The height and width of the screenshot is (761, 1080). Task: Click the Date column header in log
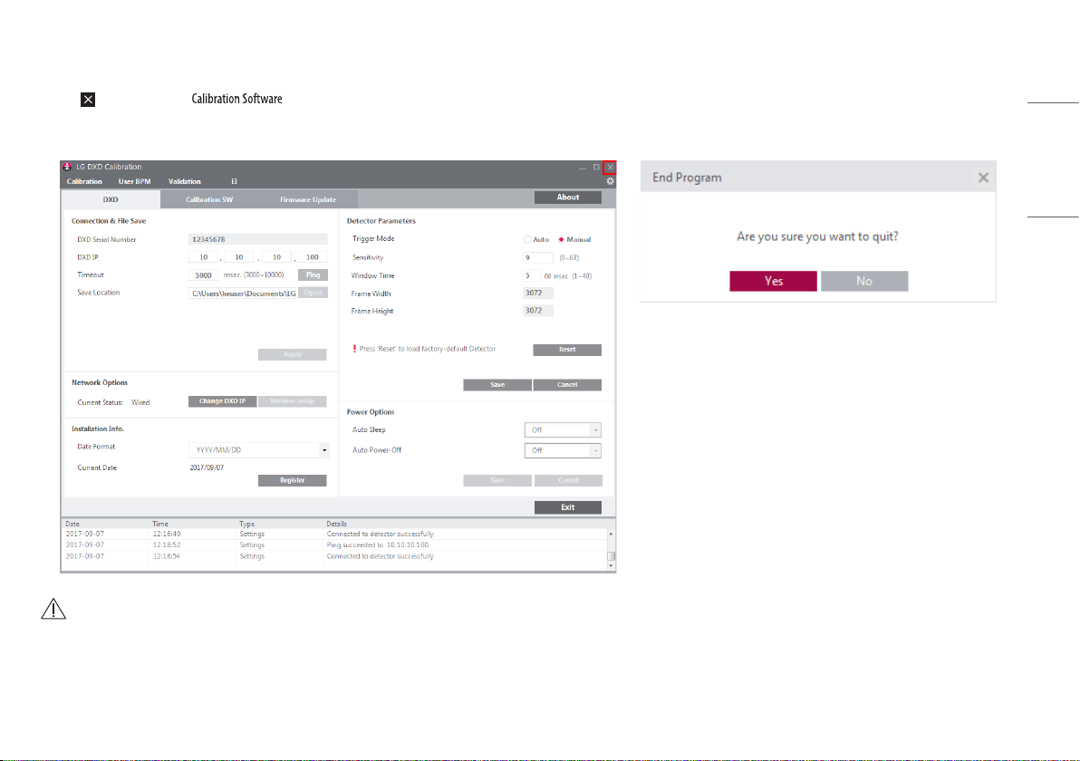(72, 524)
